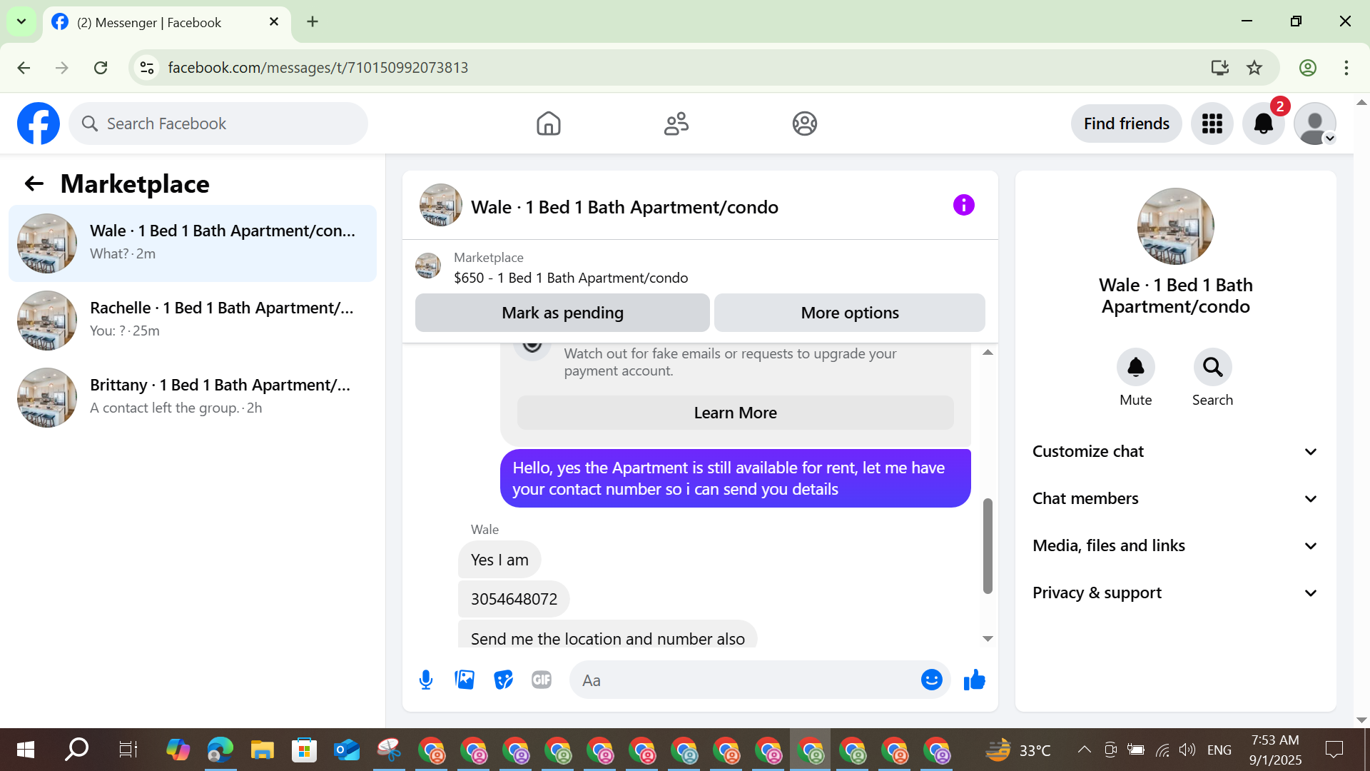Viewport: 1370px width, 771px height.
Task: Expand Privacy & support section
Action: coord(1175,593)
